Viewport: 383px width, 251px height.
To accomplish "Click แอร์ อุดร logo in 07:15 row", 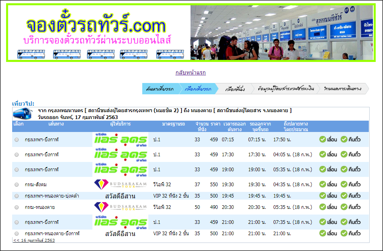I will [x=120, y=140].
